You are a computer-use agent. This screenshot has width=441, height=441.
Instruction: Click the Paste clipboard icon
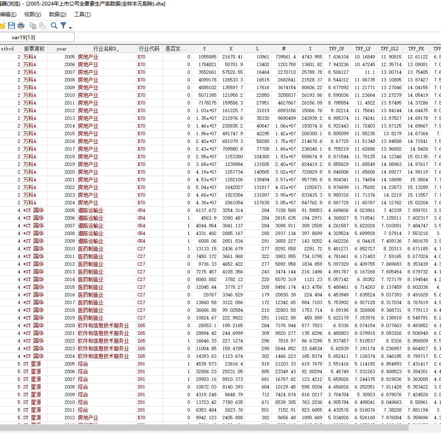click(x=42, y=26)
